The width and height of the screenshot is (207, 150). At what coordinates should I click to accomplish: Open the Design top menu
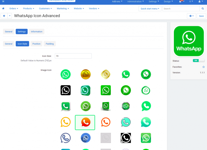coord(168,1)
